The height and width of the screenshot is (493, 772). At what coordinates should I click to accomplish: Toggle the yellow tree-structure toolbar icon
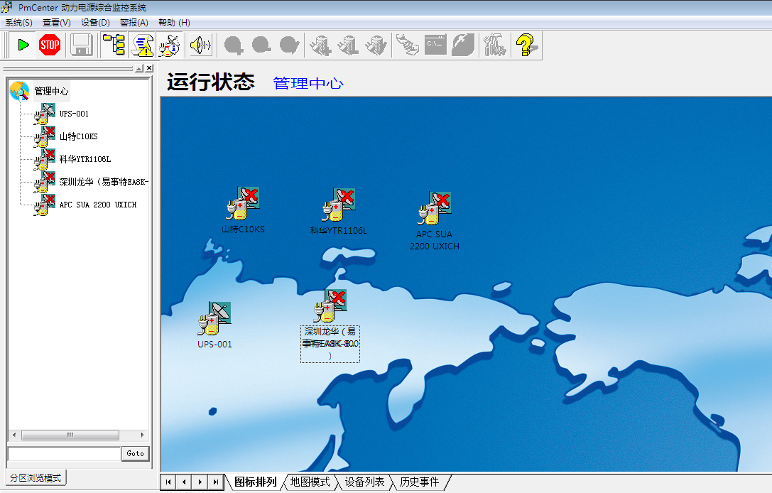[114, 45]
